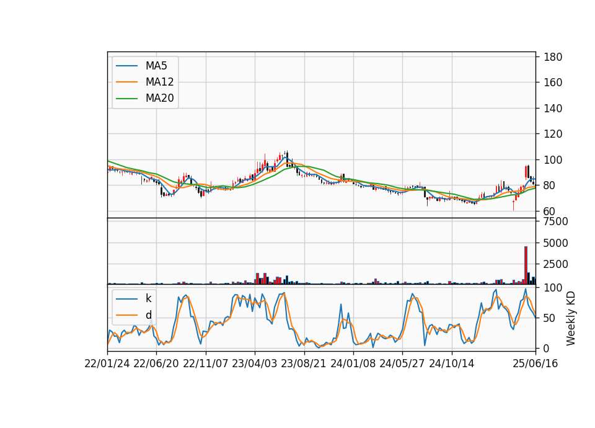Screen dimensions: 595x428
Task: Click the d legend label
Action: coord(148,315)
